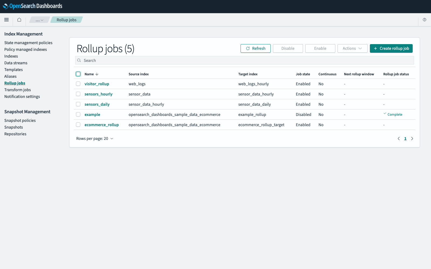
Task: Check the example row checkbox
Action: (78, 114)
